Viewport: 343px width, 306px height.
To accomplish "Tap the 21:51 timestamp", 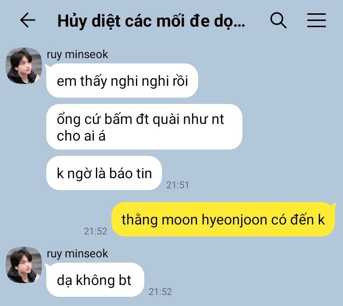I will [x=177, y=185].
